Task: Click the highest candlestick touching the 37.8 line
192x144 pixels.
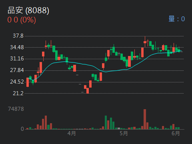Action: [x=145, y=42]
